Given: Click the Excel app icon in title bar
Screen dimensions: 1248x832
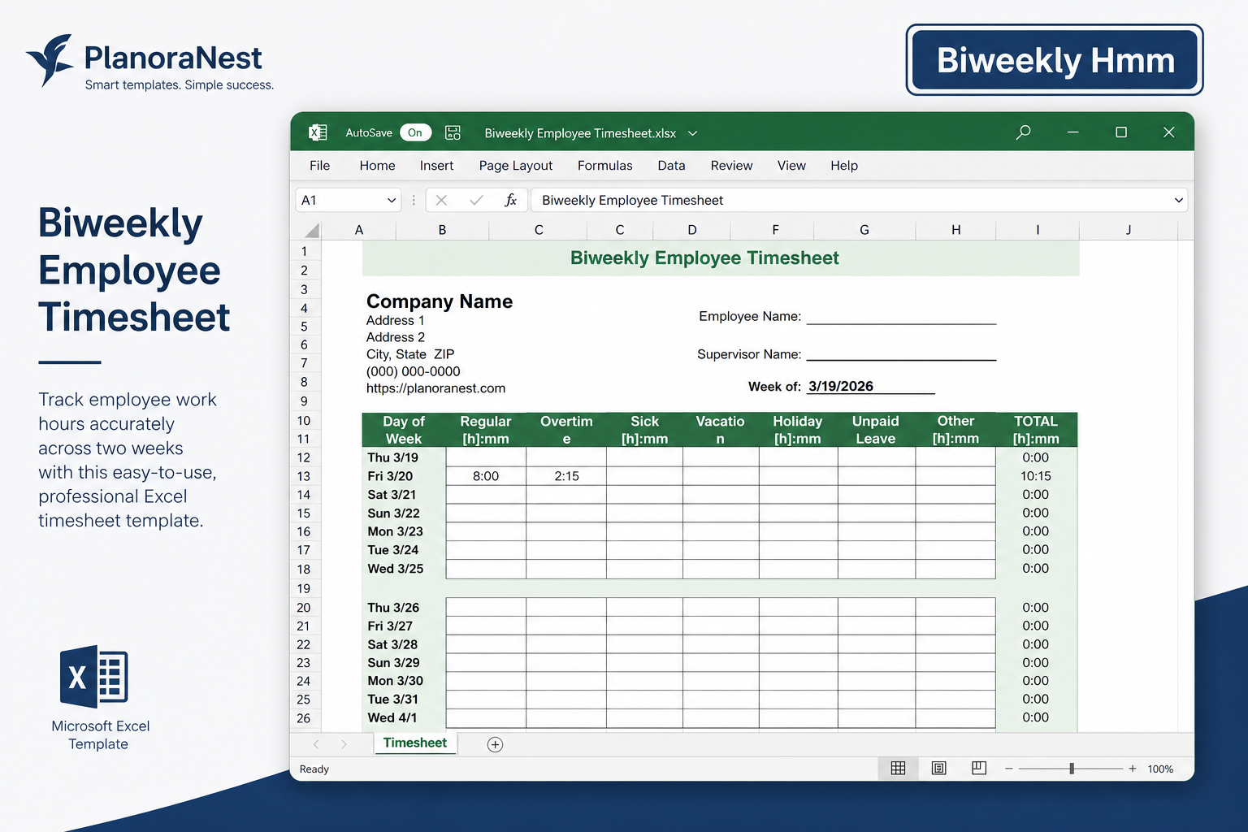Looking at the screenshot, I should (318, 132).
